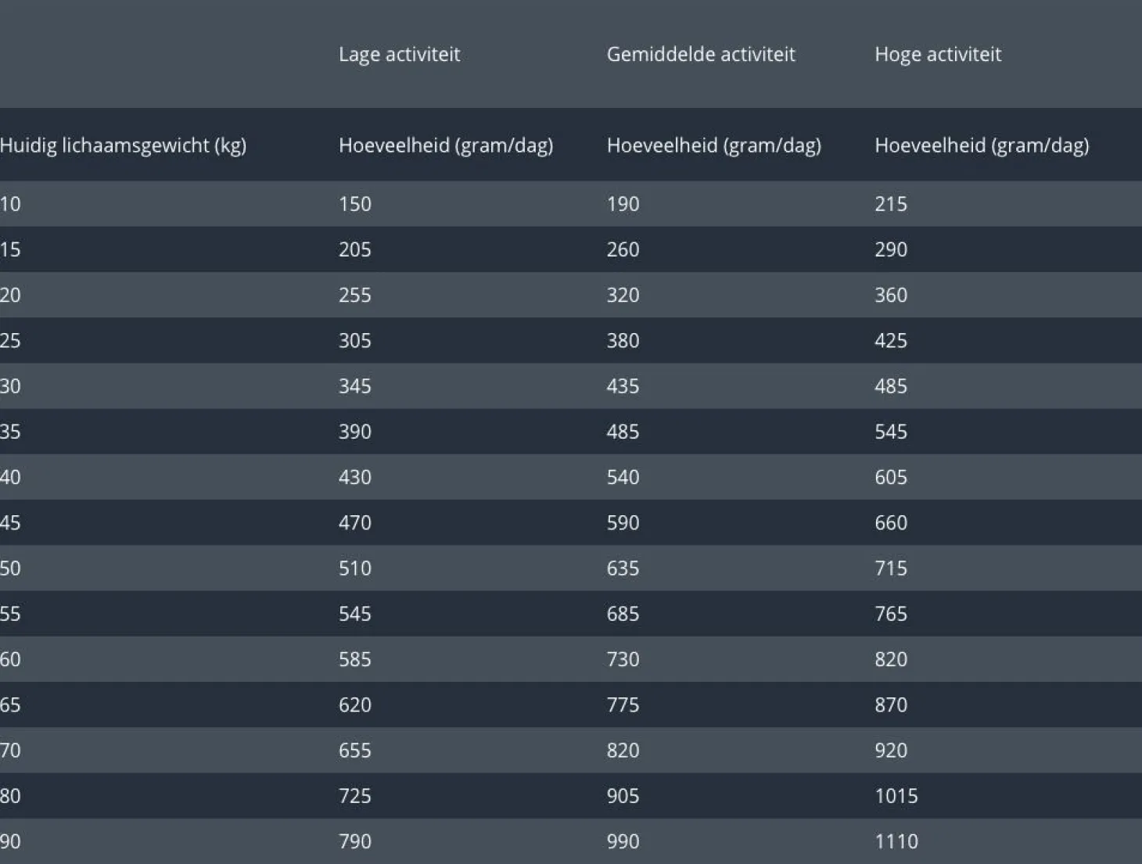Select the 150 value in the 10 kg row

click(354, 204)
